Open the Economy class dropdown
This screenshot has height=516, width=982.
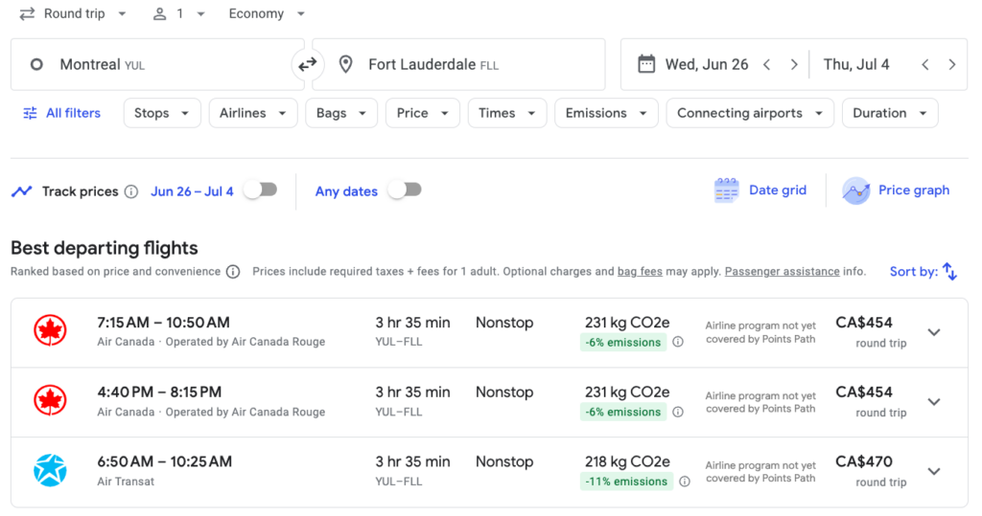(x=267, y=14)
